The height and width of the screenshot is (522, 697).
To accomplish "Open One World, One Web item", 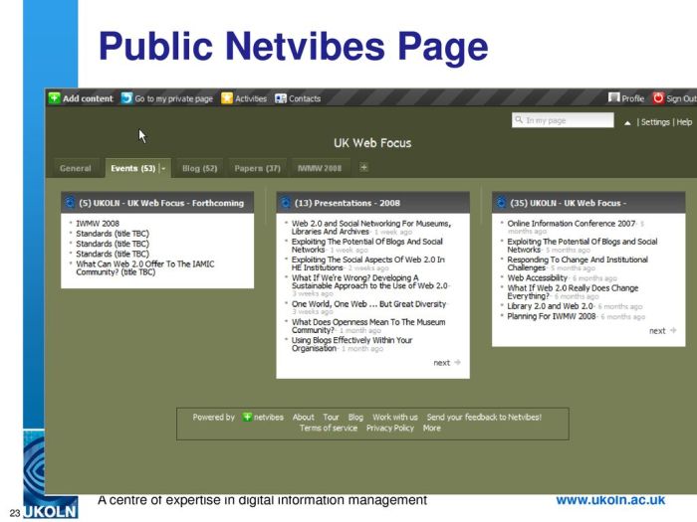I will click(368, 304).
